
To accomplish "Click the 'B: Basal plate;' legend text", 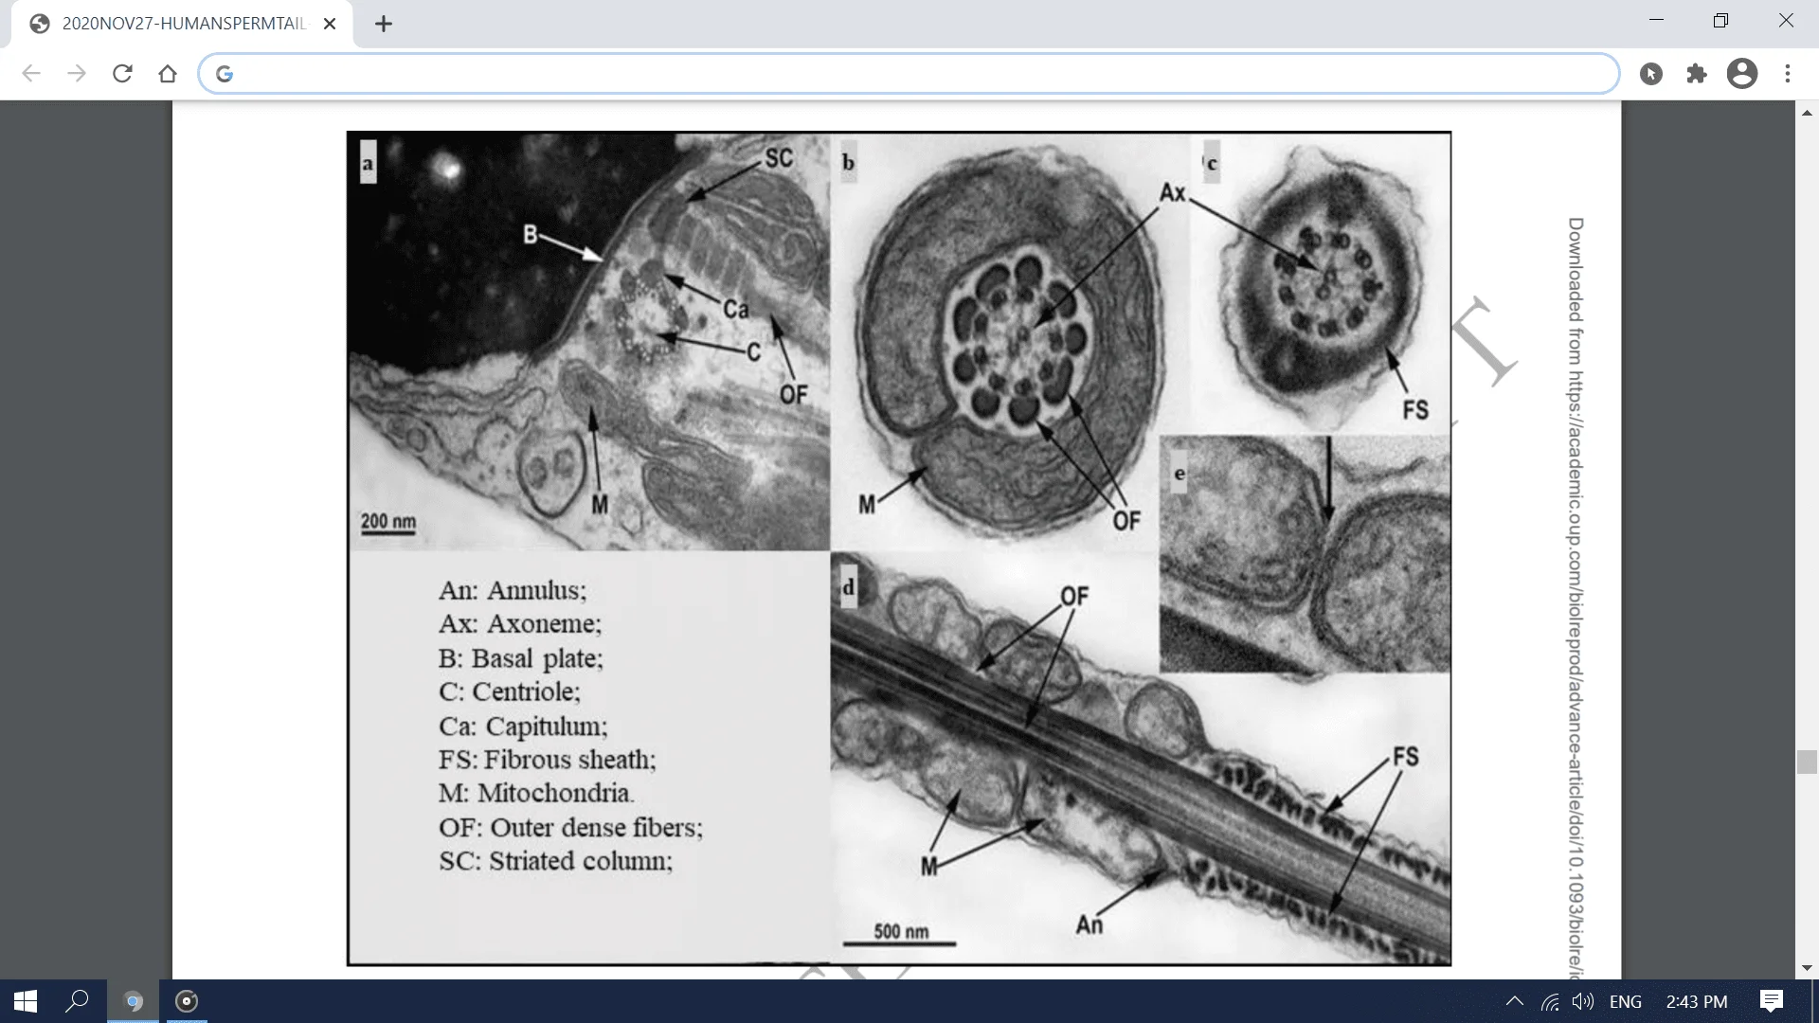I will tap(521, 657).
